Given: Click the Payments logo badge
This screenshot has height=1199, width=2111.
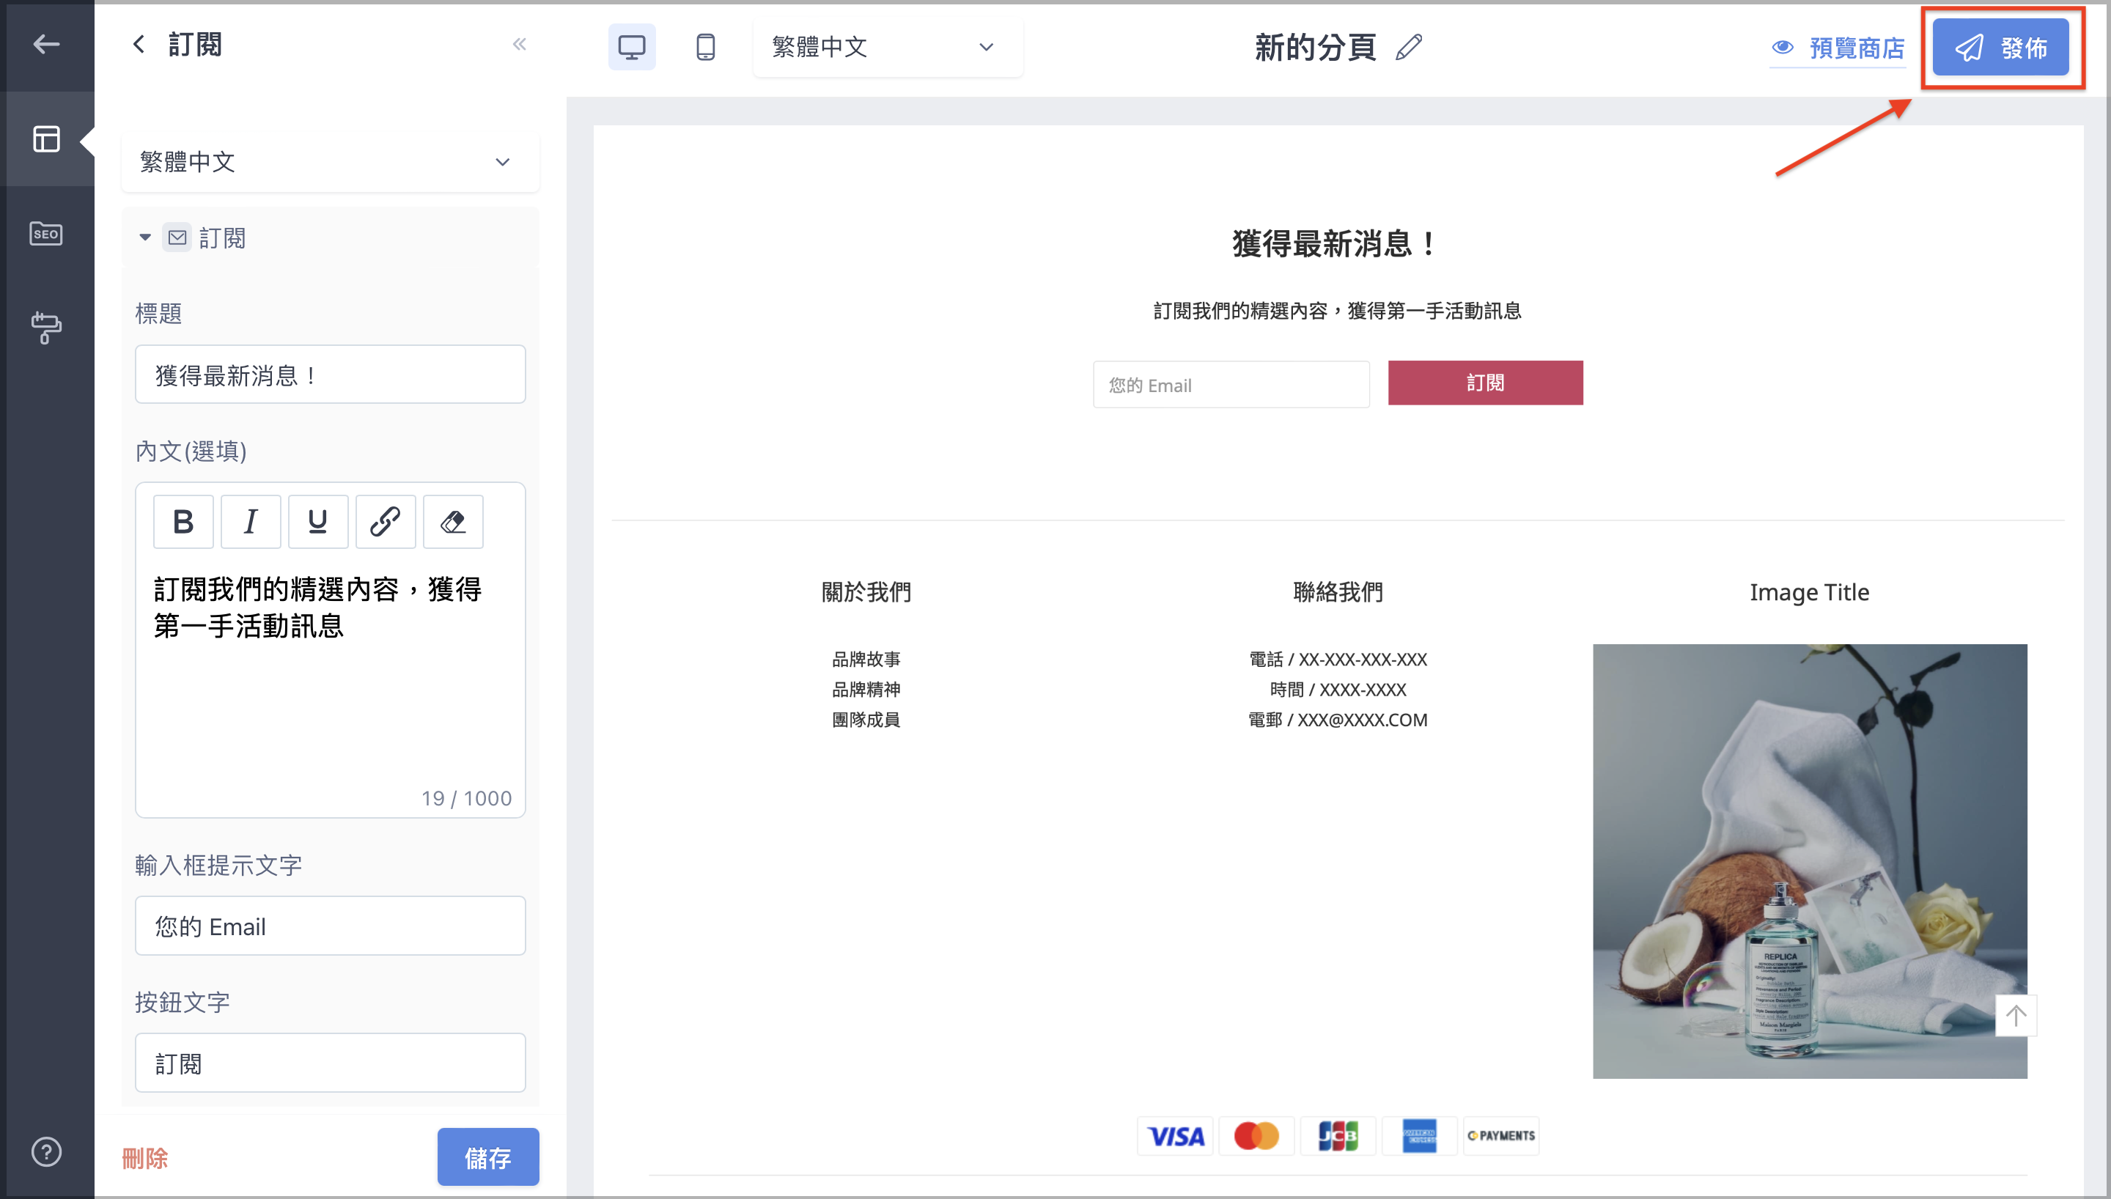Looking at the screenshot, I should [x=1501, y=1137].
